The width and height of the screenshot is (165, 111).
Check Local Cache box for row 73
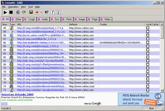[x=148, y=90]
